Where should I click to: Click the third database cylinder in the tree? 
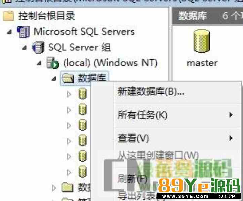tap(82, 125)
